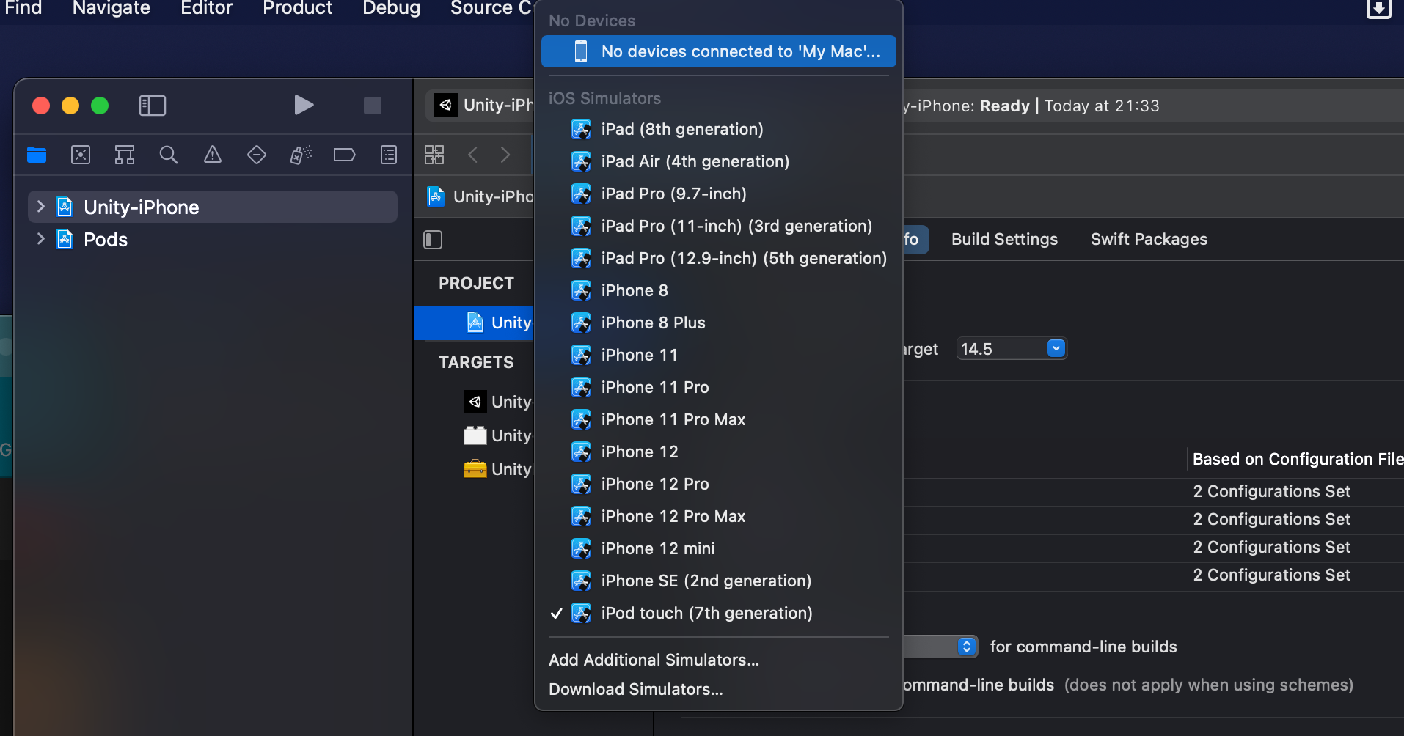This screenshot has height=736, width=1404.
Task: Toggle the project/targets list panel icon
Action: (433, 240)
